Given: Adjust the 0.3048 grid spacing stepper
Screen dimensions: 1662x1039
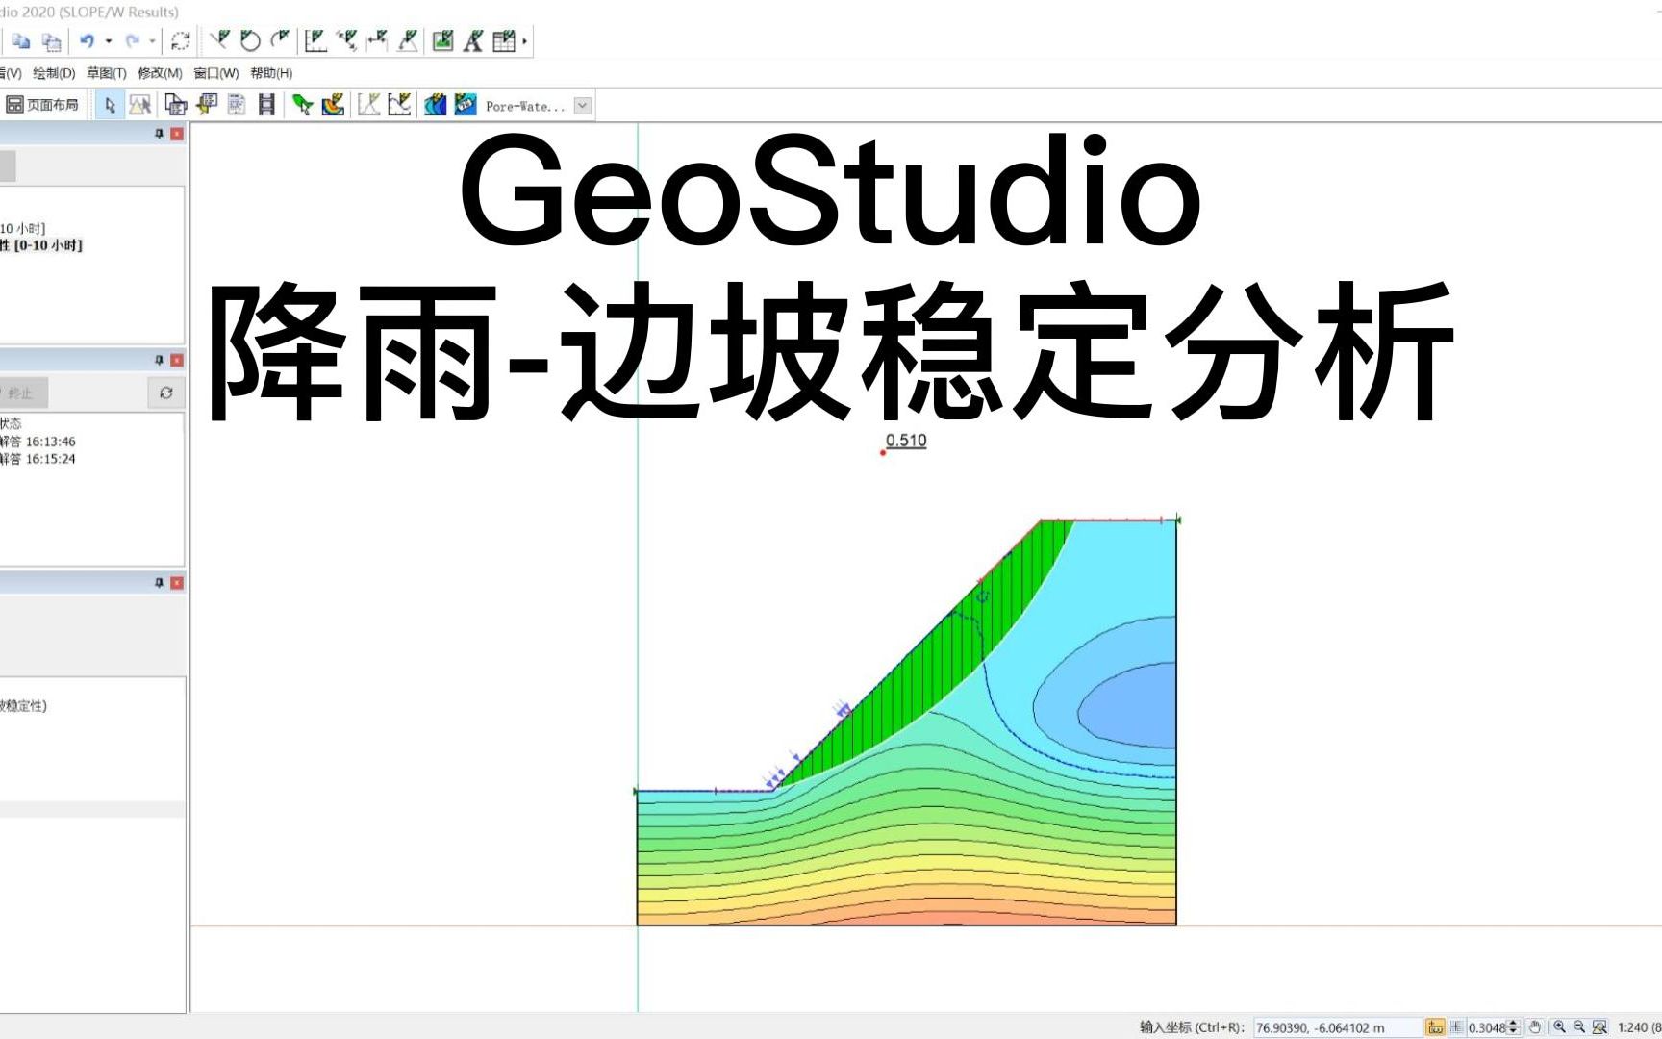Looking at the screenshot, I should (1513, 1026).
